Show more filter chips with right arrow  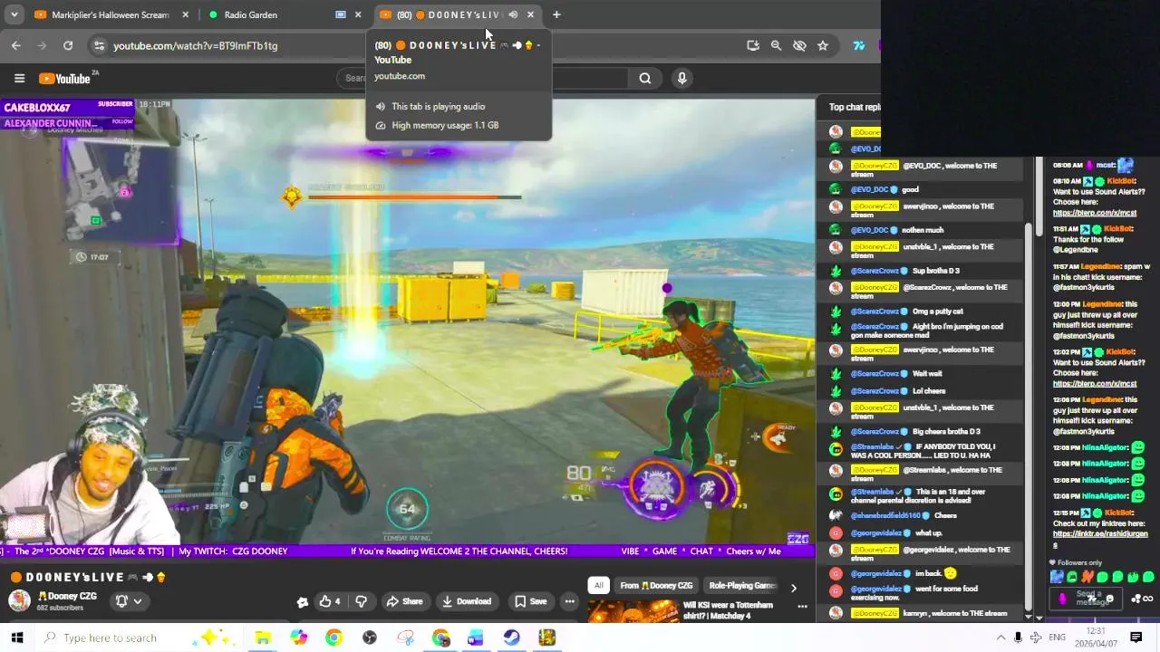[793, 588]
